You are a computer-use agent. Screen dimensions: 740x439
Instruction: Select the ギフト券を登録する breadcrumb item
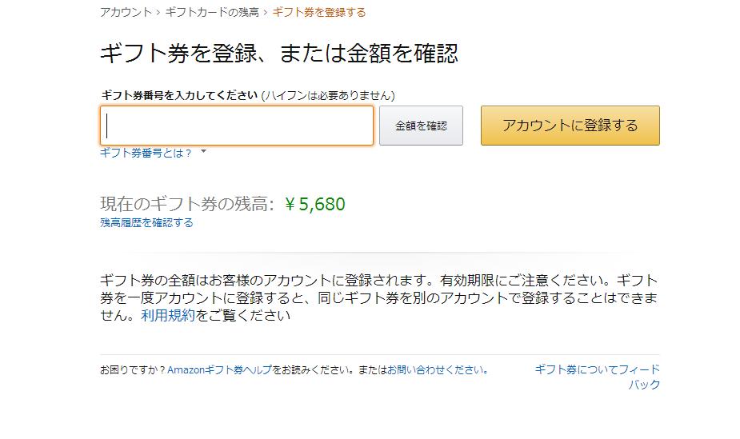pyautogui.click(x=319, y=12)
